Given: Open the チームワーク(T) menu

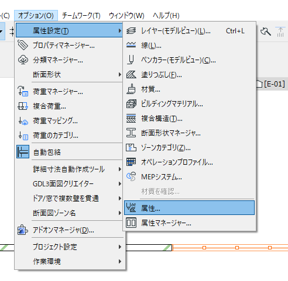Looking at the screenshot, I should pyautogui.click(x=81, y=16).
